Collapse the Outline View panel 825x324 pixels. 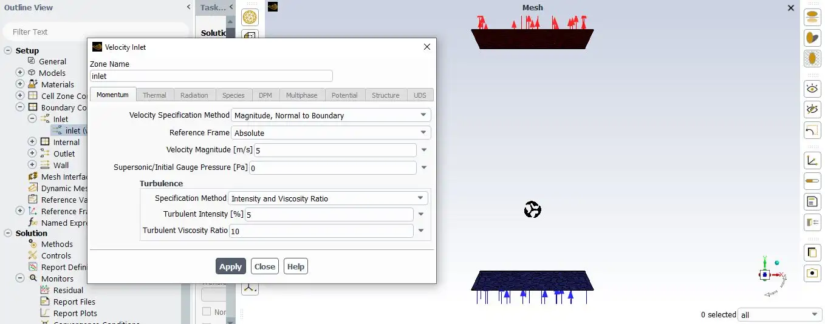[x=188, y=7]
